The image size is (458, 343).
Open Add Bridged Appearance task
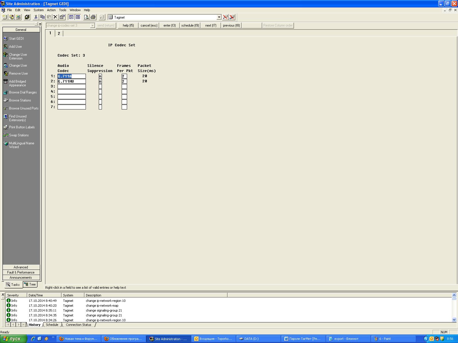17,83
